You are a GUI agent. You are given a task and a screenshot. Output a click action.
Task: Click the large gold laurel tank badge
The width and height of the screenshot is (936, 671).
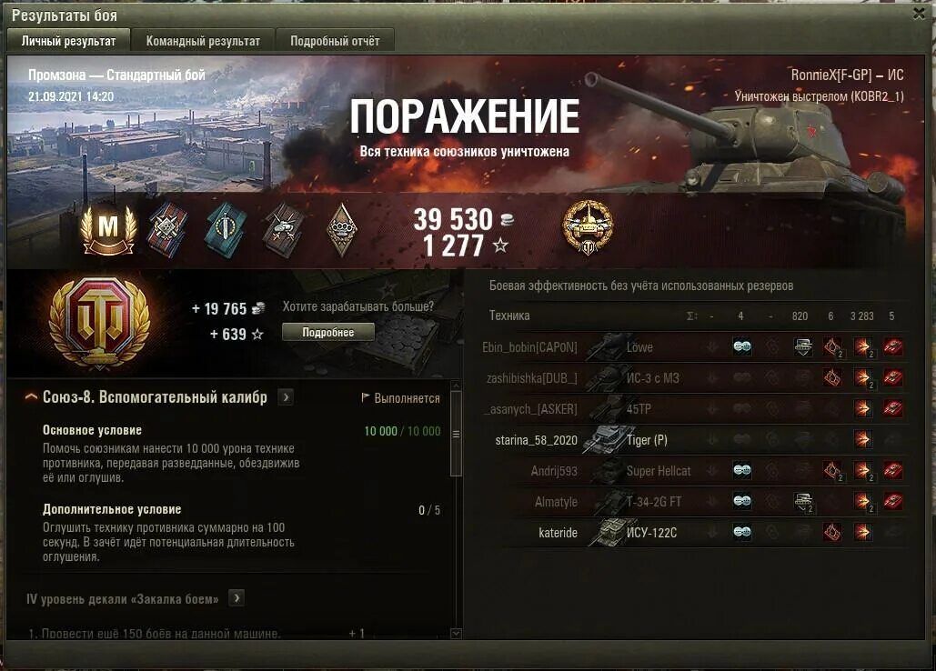click(100, 324)
